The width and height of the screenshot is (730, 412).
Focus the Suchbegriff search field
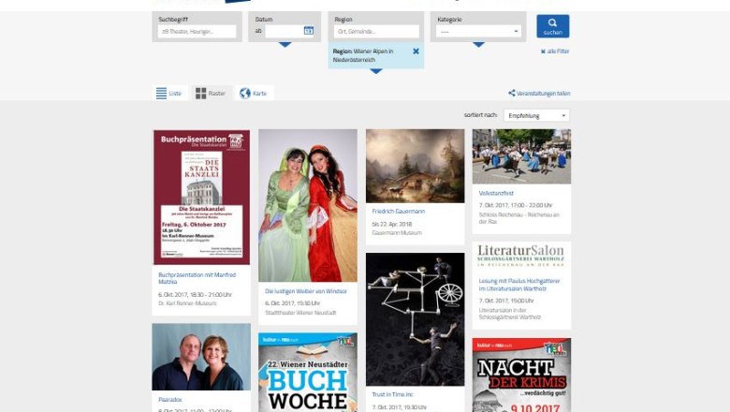[x=197, y=31]
